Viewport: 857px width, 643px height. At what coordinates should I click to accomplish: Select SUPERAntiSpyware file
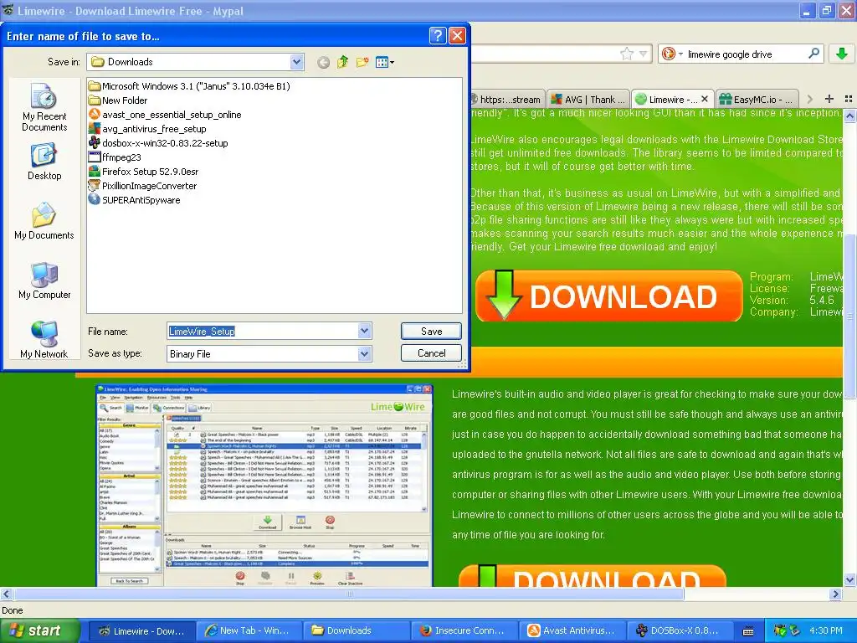(135, 199)
